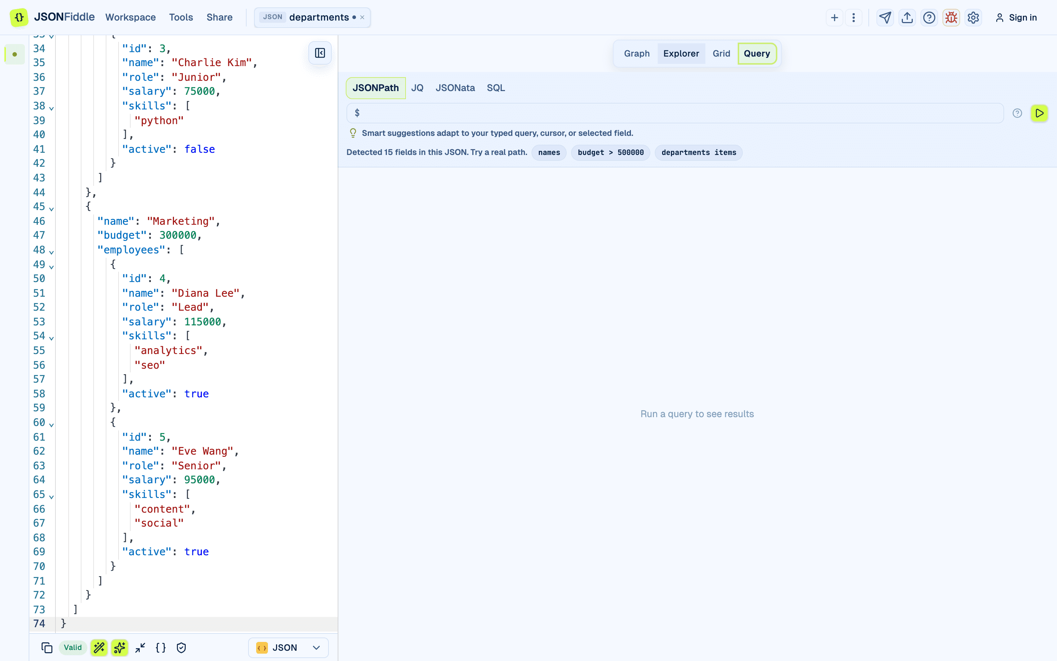Click the sparkles AI icon
1057x661 pixels.
tap(119, 647)
